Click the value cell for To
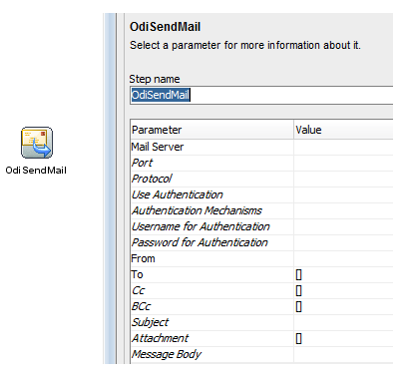Viewport: 406px width, 381px height. tap(343, 274)
